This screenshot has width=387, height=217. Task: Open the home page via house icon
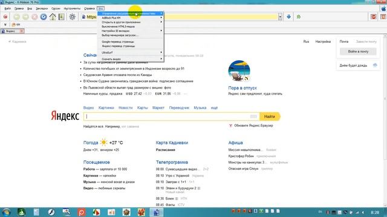coord(53,17)
